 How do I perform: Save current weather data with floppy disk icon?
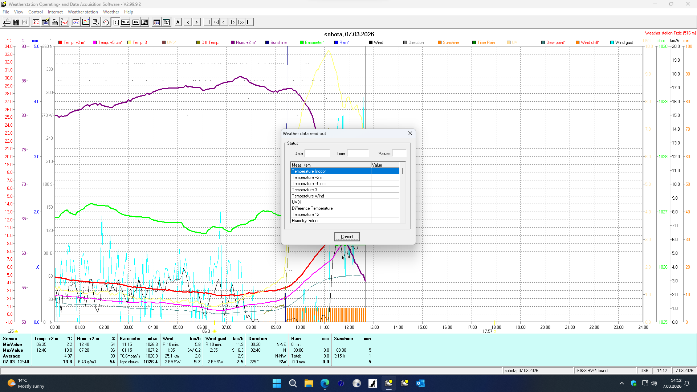coord(16,22)
